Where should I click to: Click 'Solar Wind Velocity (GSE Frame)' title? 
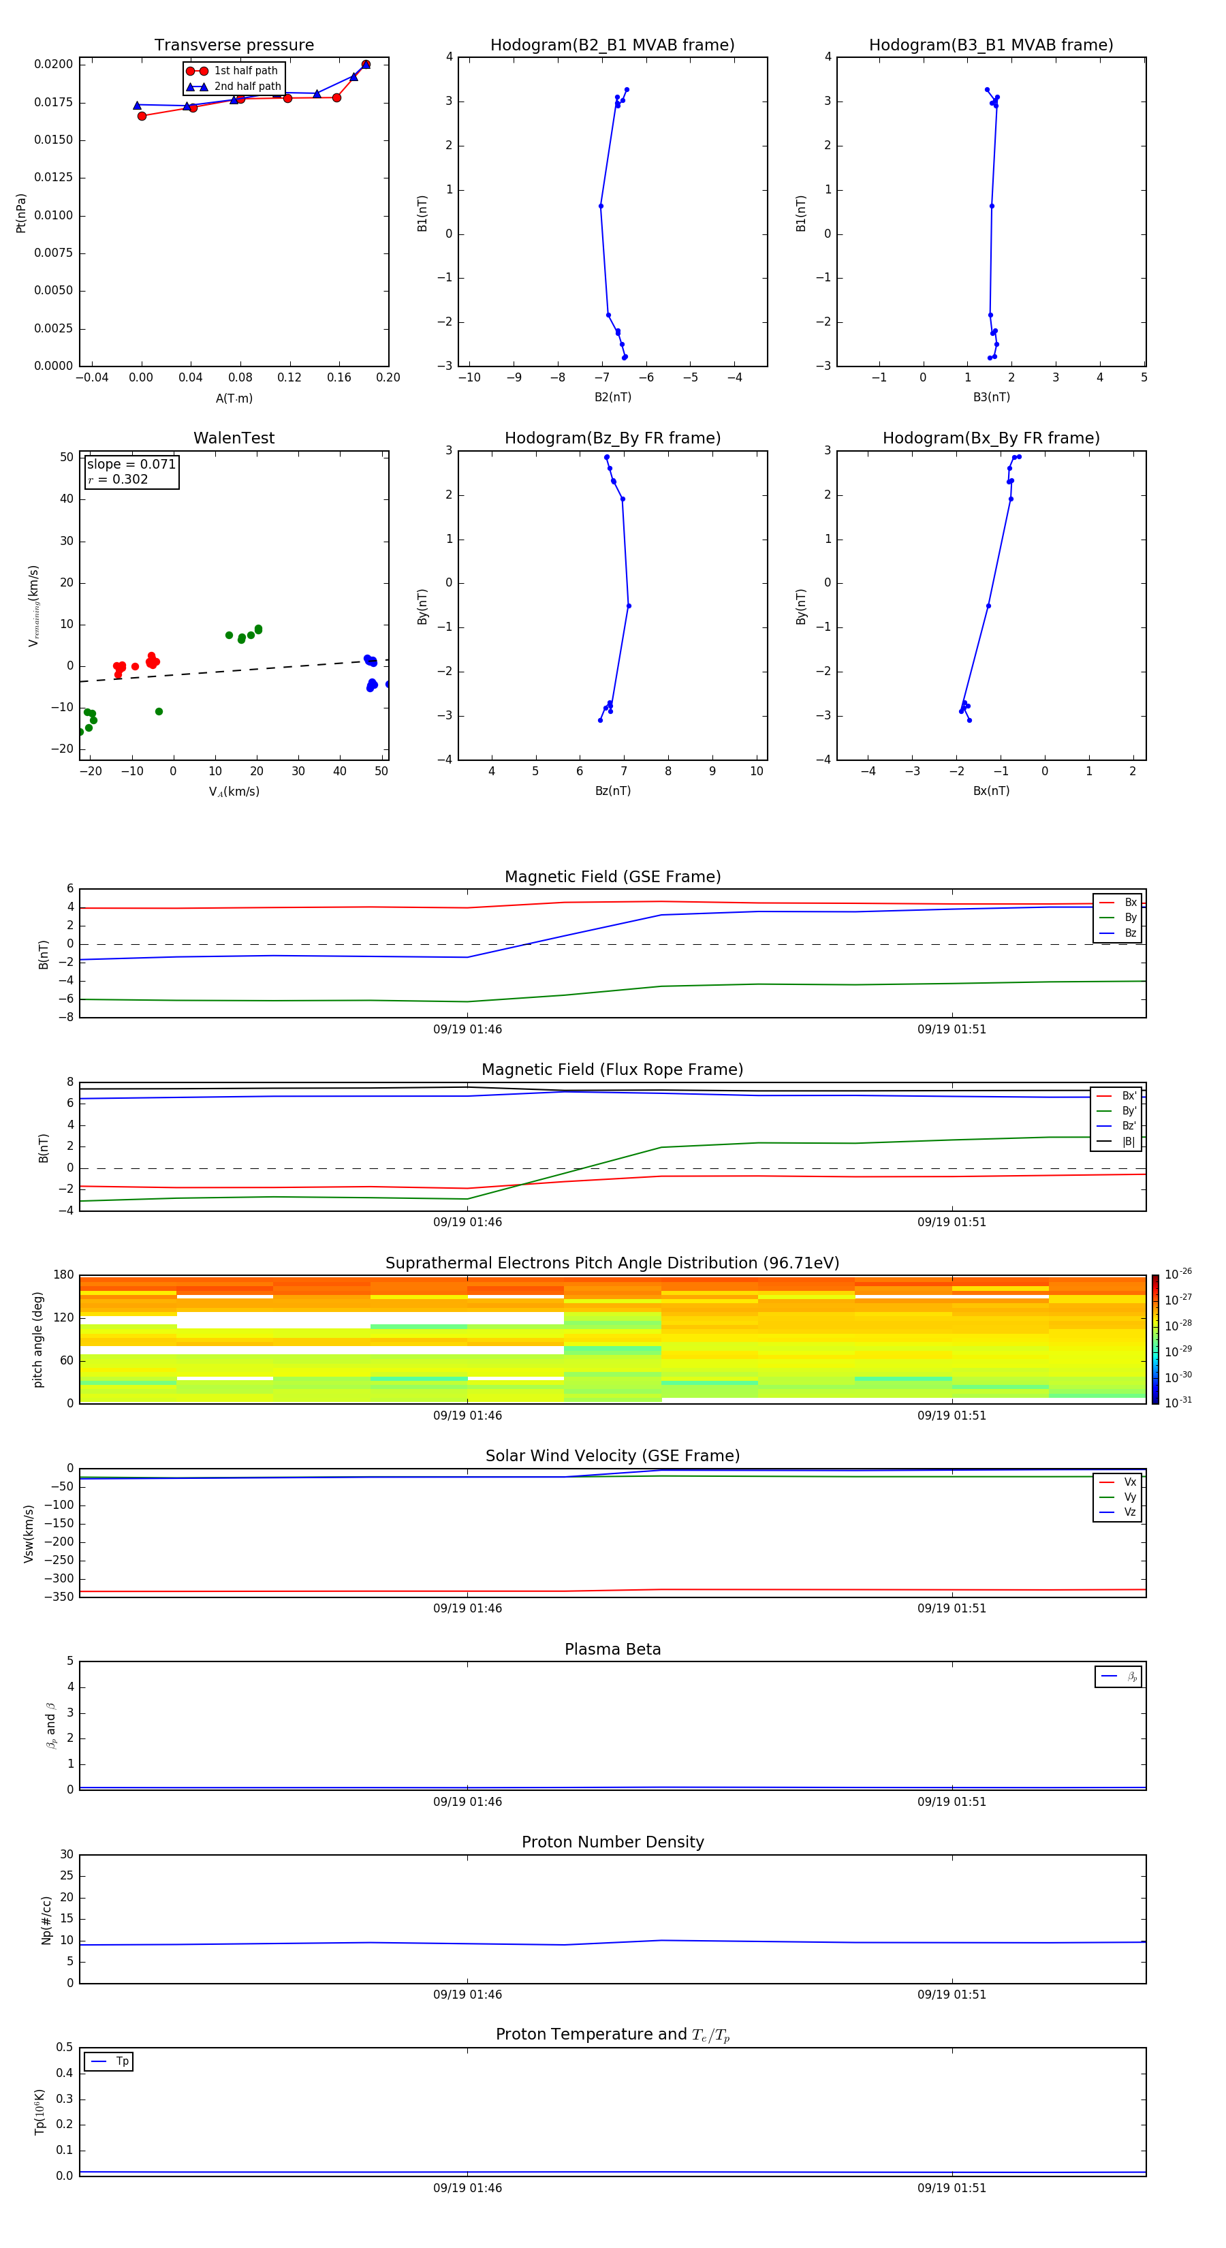[612, 1456]
